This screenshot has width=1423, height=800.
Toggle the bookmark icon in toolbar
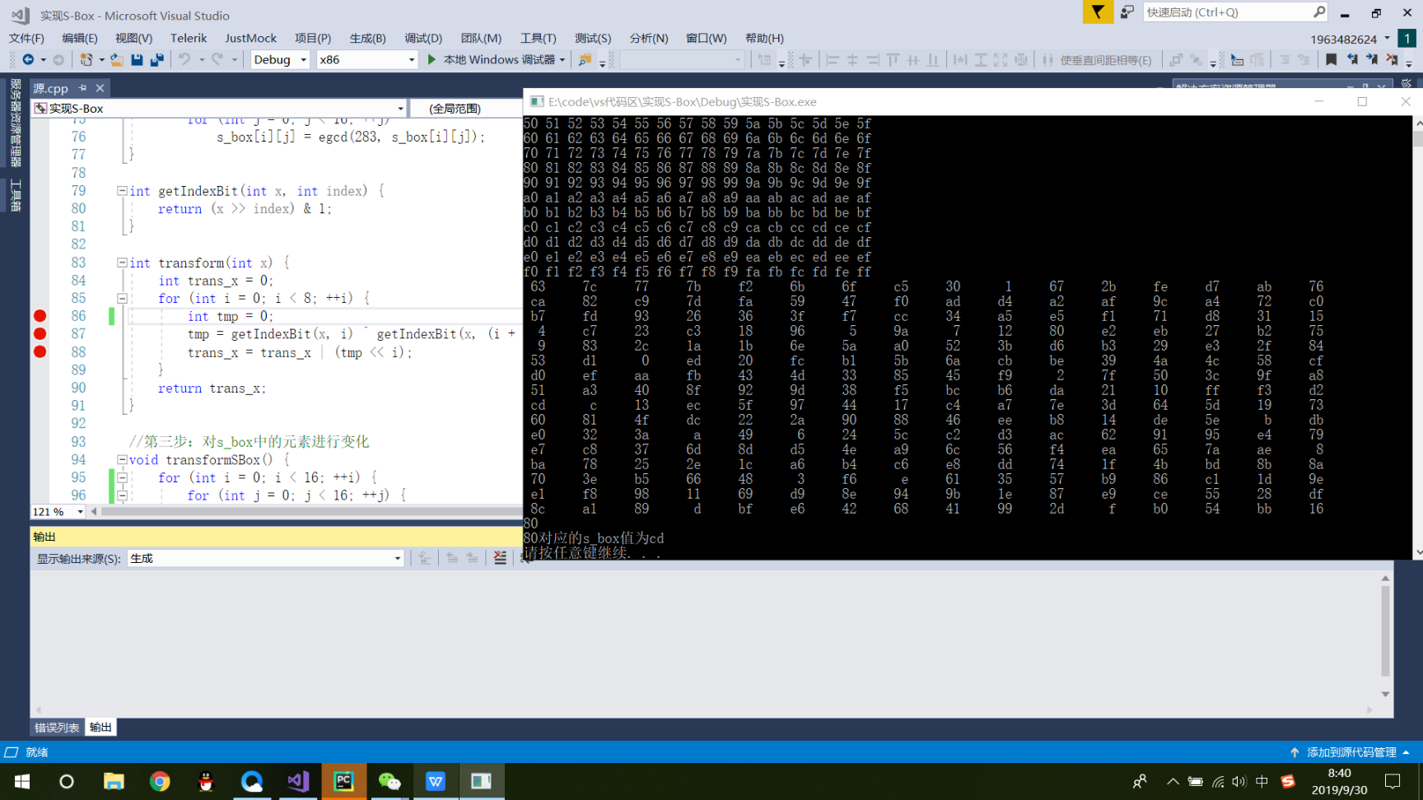[x=1331, y=59]
